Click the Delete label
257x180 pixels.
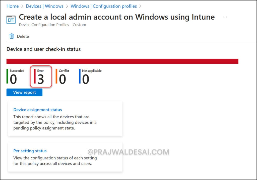[23, 36]
